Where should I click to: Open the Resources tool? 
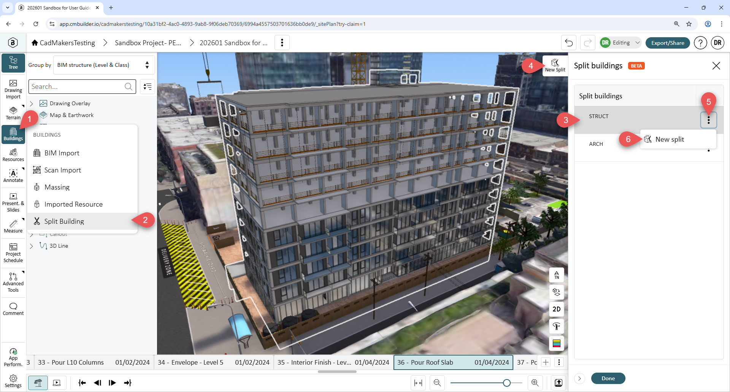pyautogui.click(x=13, y=155)
